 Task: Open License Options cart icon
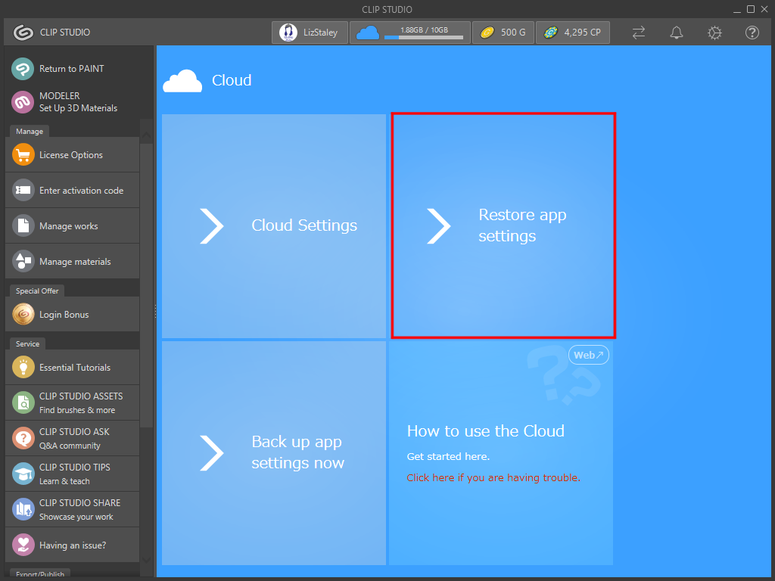coord(23,155)
